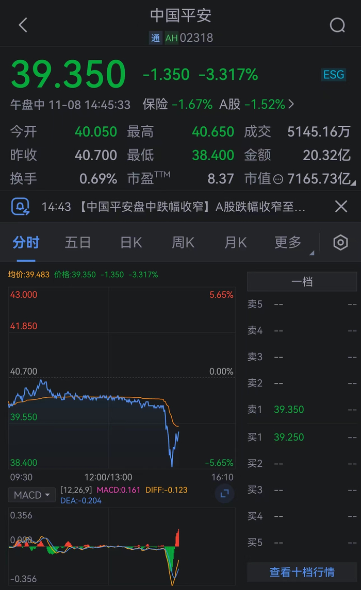Tap the 昨收 value 40.700
The width and height of the screenshot is (361, 590).
pos(95,155)
